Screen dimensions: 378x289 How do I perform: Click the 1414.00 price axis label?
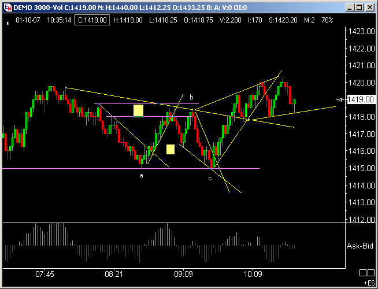point(362,186)
